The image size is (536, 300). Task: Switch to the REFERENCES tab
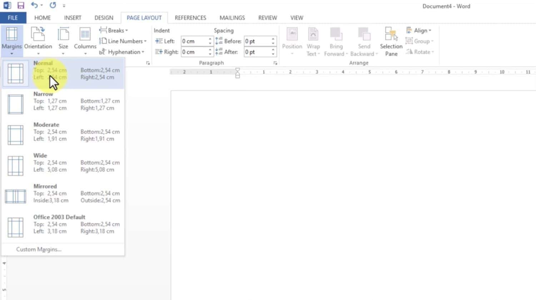pos(190,17)
